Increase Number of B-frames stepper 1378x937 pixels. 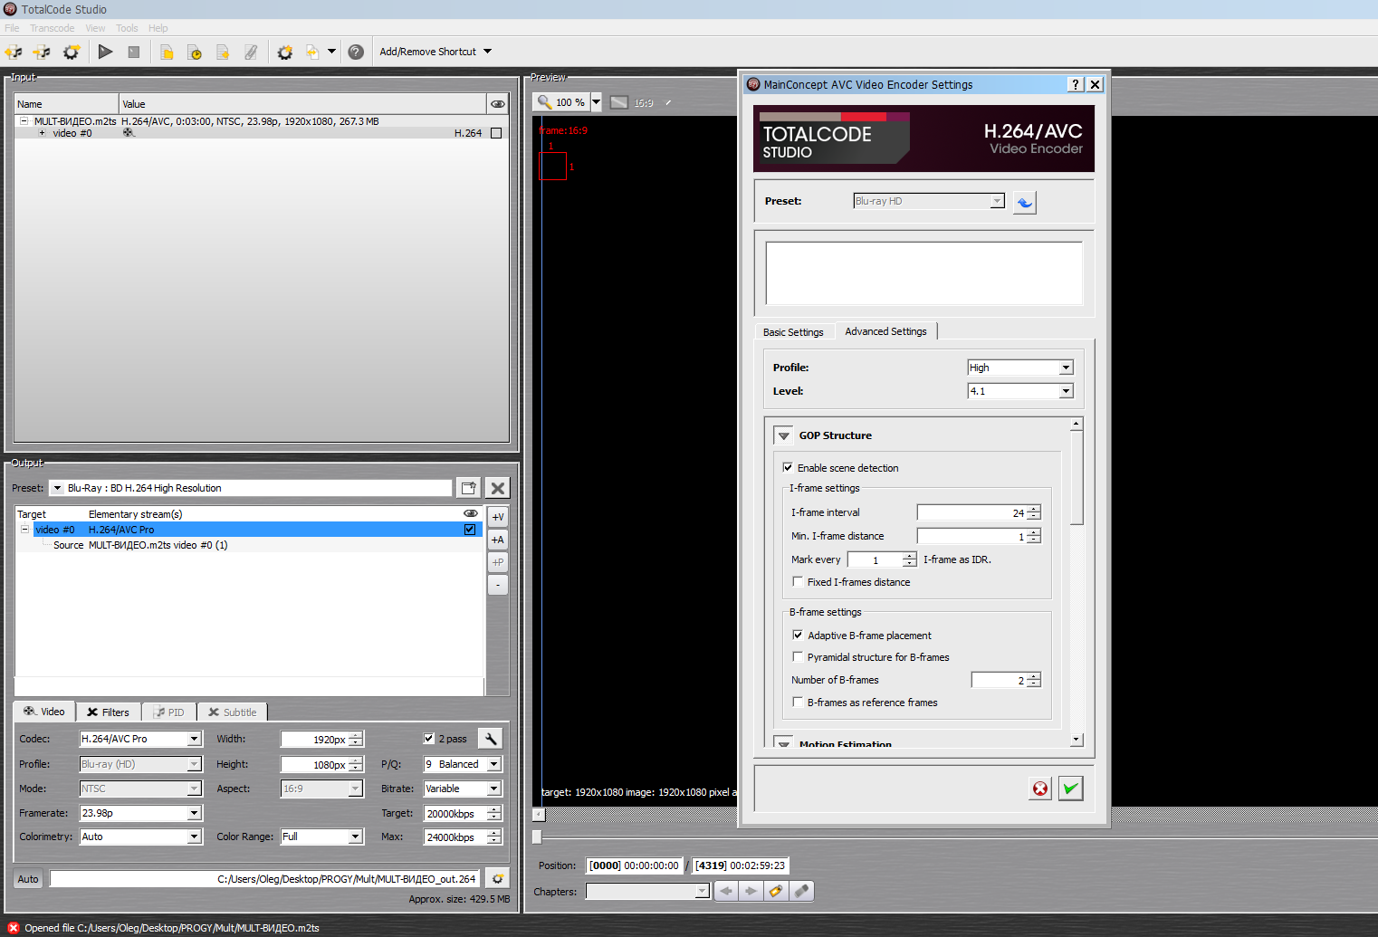(1034, 676)
